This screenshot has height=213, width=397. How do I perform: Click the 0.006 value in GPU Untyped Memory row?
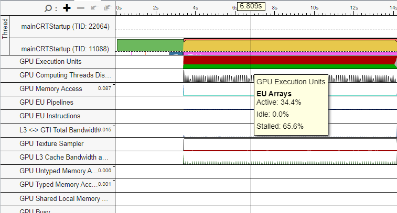pyautogui.click(x=104, y=171)
